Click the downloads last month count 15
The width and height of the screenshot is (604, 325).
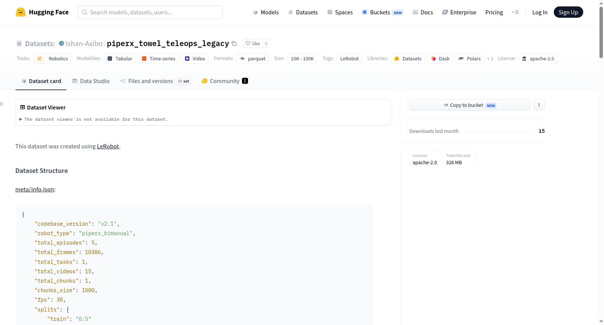point(542,131)
